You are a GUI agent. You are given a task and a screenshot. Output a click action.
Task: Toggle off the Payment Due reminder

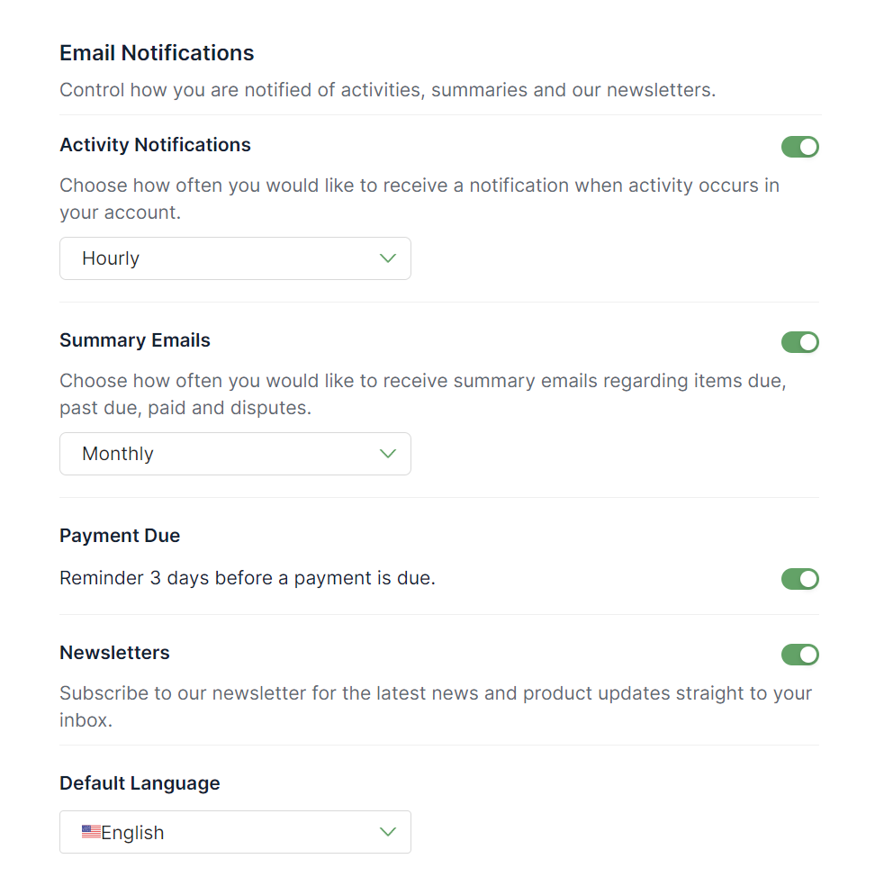coord(800,579)
